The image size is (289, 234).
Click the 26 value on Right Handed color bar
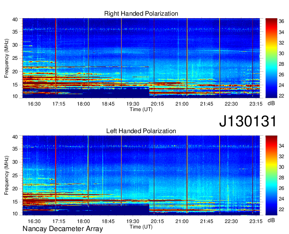click(281, 75)
